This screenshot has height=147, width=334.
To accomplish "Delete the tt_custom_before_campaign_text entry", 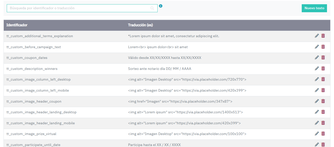I will pos(323,47).
